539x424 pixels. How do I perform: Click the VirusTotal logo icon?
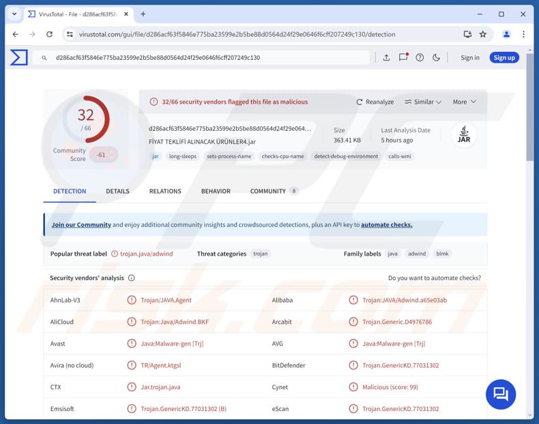(x=19, y=58)
